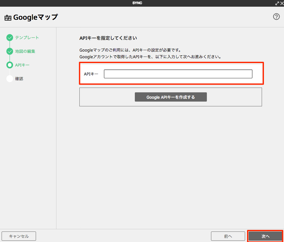Image resolution: width=284 pixels, height=242 pixels.
Task: Open the help question mark icon
Action: pyautogui.click(x=276, y=17)
